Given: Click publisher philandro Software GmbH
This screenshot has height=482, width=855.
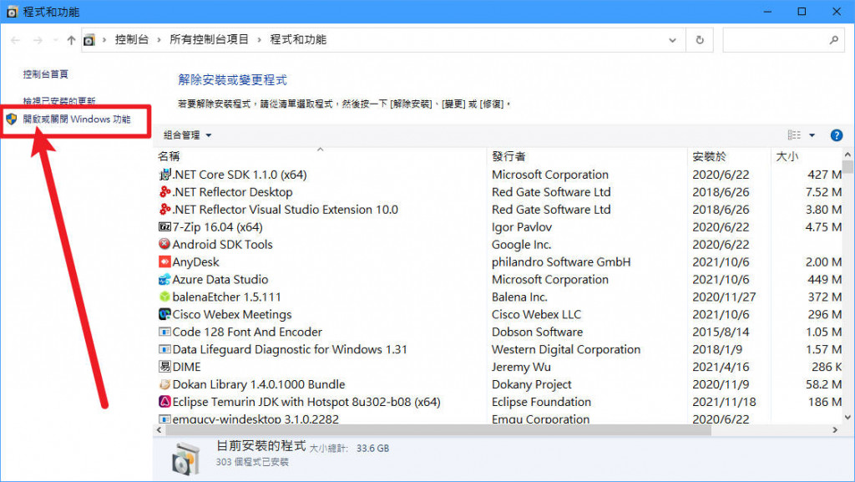Looking at the screenshot, I should (561, 261).
